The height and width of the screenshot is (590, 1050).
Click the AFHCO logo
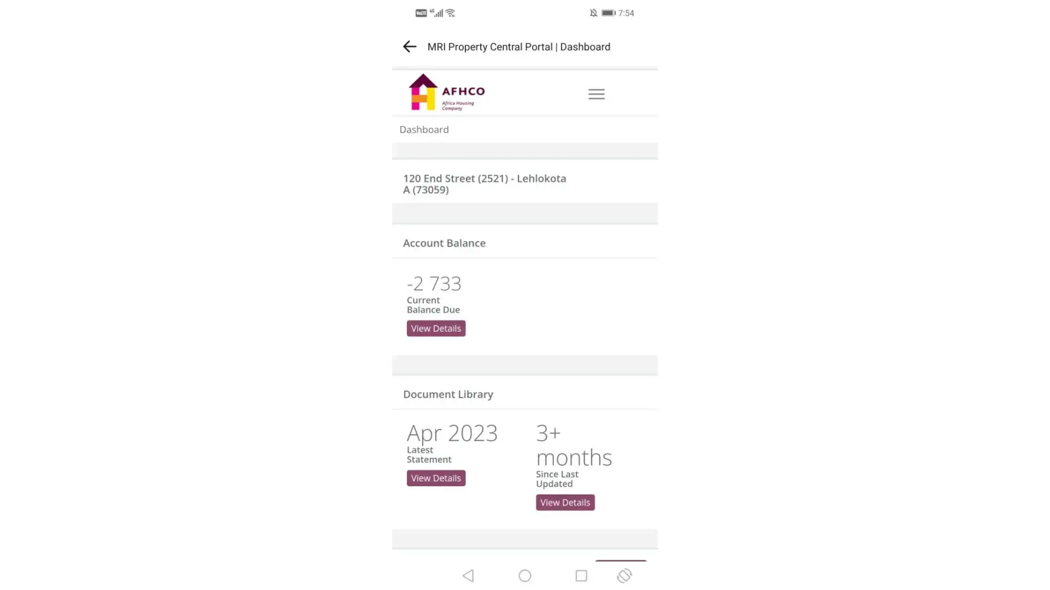(x=446, y=93)
